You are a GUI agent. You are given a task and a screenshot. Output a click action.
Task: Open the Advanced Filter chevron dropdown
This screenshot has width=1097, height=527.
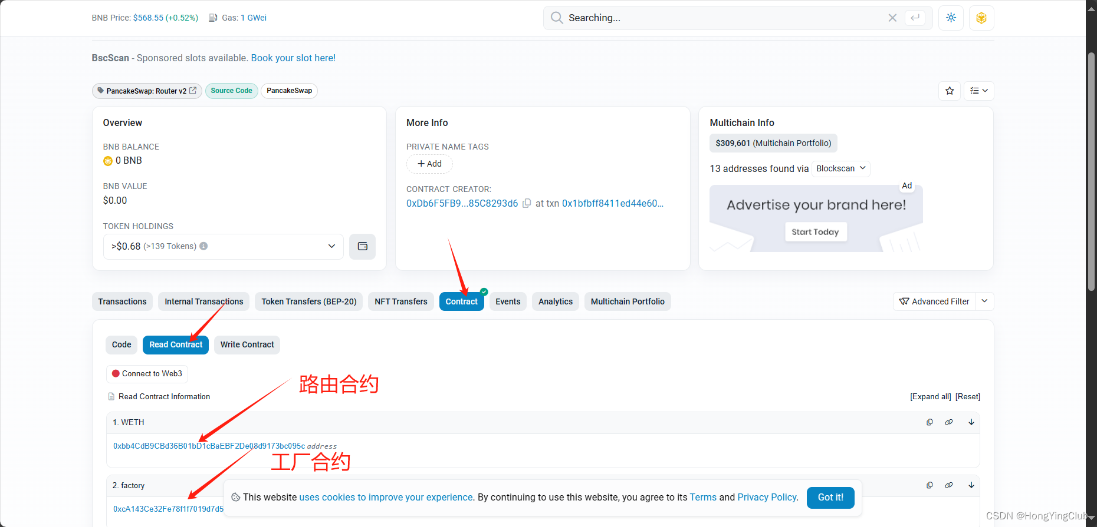(984, 301)
